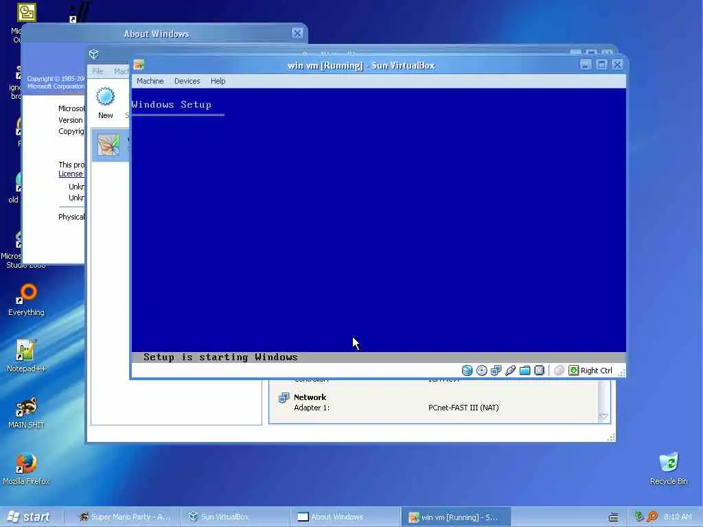Close the About Windows dialog
Viewport: 703px width, 527px height.
coord(297,33)
